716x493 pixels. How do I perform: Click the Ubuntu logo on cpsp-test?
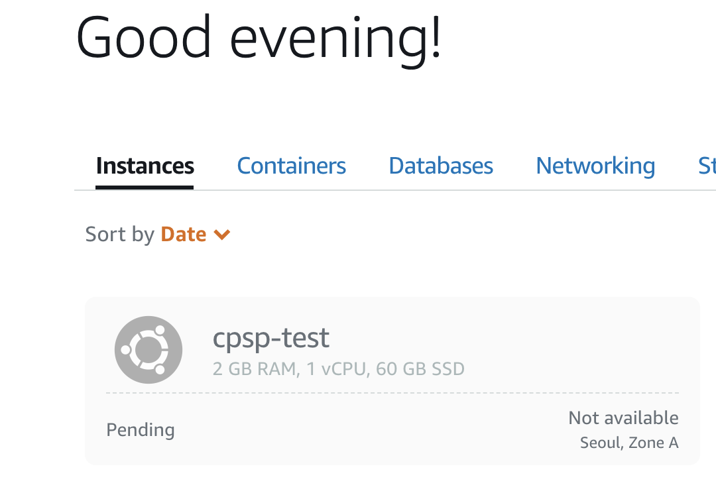[149, 350]
